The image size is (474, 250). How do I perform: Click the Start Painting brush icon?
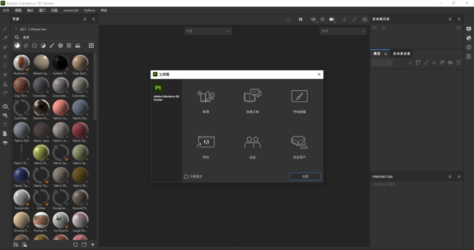(299, 96)
